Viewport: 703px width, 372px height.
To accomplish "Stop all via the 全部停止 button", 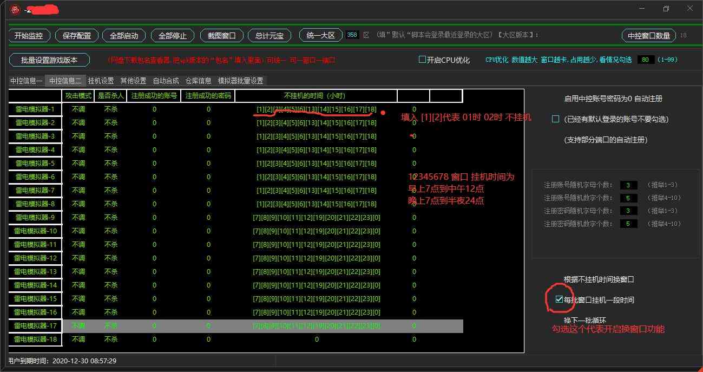I will point(173,36).
